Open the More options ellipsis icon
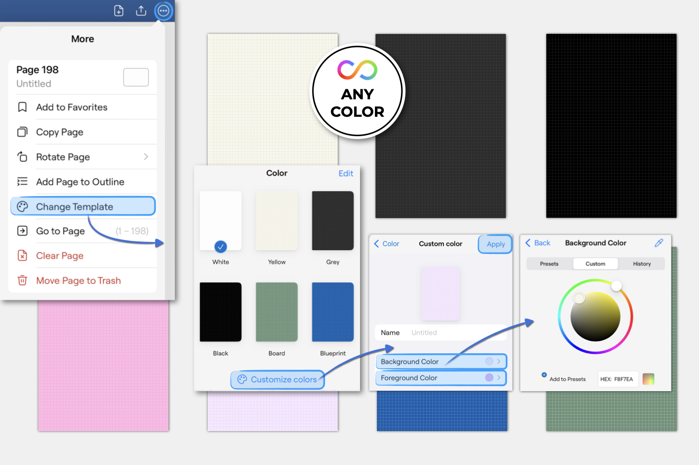The height and width of the screenshot is (465, 699). pos(163,11)
